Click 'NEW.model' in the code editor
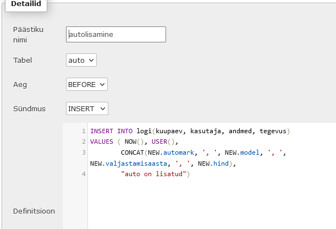336x229 pixels. (x=242, y=152)
